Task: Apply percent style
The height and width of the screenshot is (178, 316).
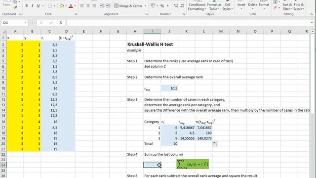Action: point(162,6)
